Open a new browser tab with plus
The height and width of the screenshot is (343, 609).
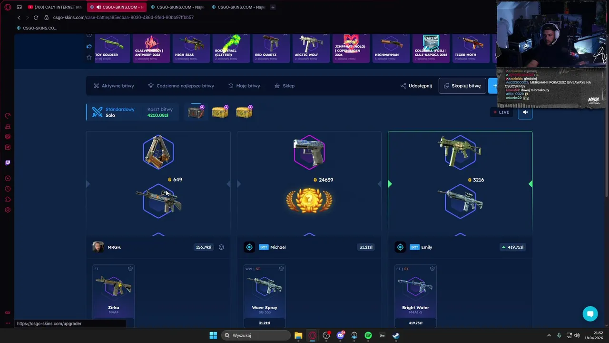click(273, 7)
